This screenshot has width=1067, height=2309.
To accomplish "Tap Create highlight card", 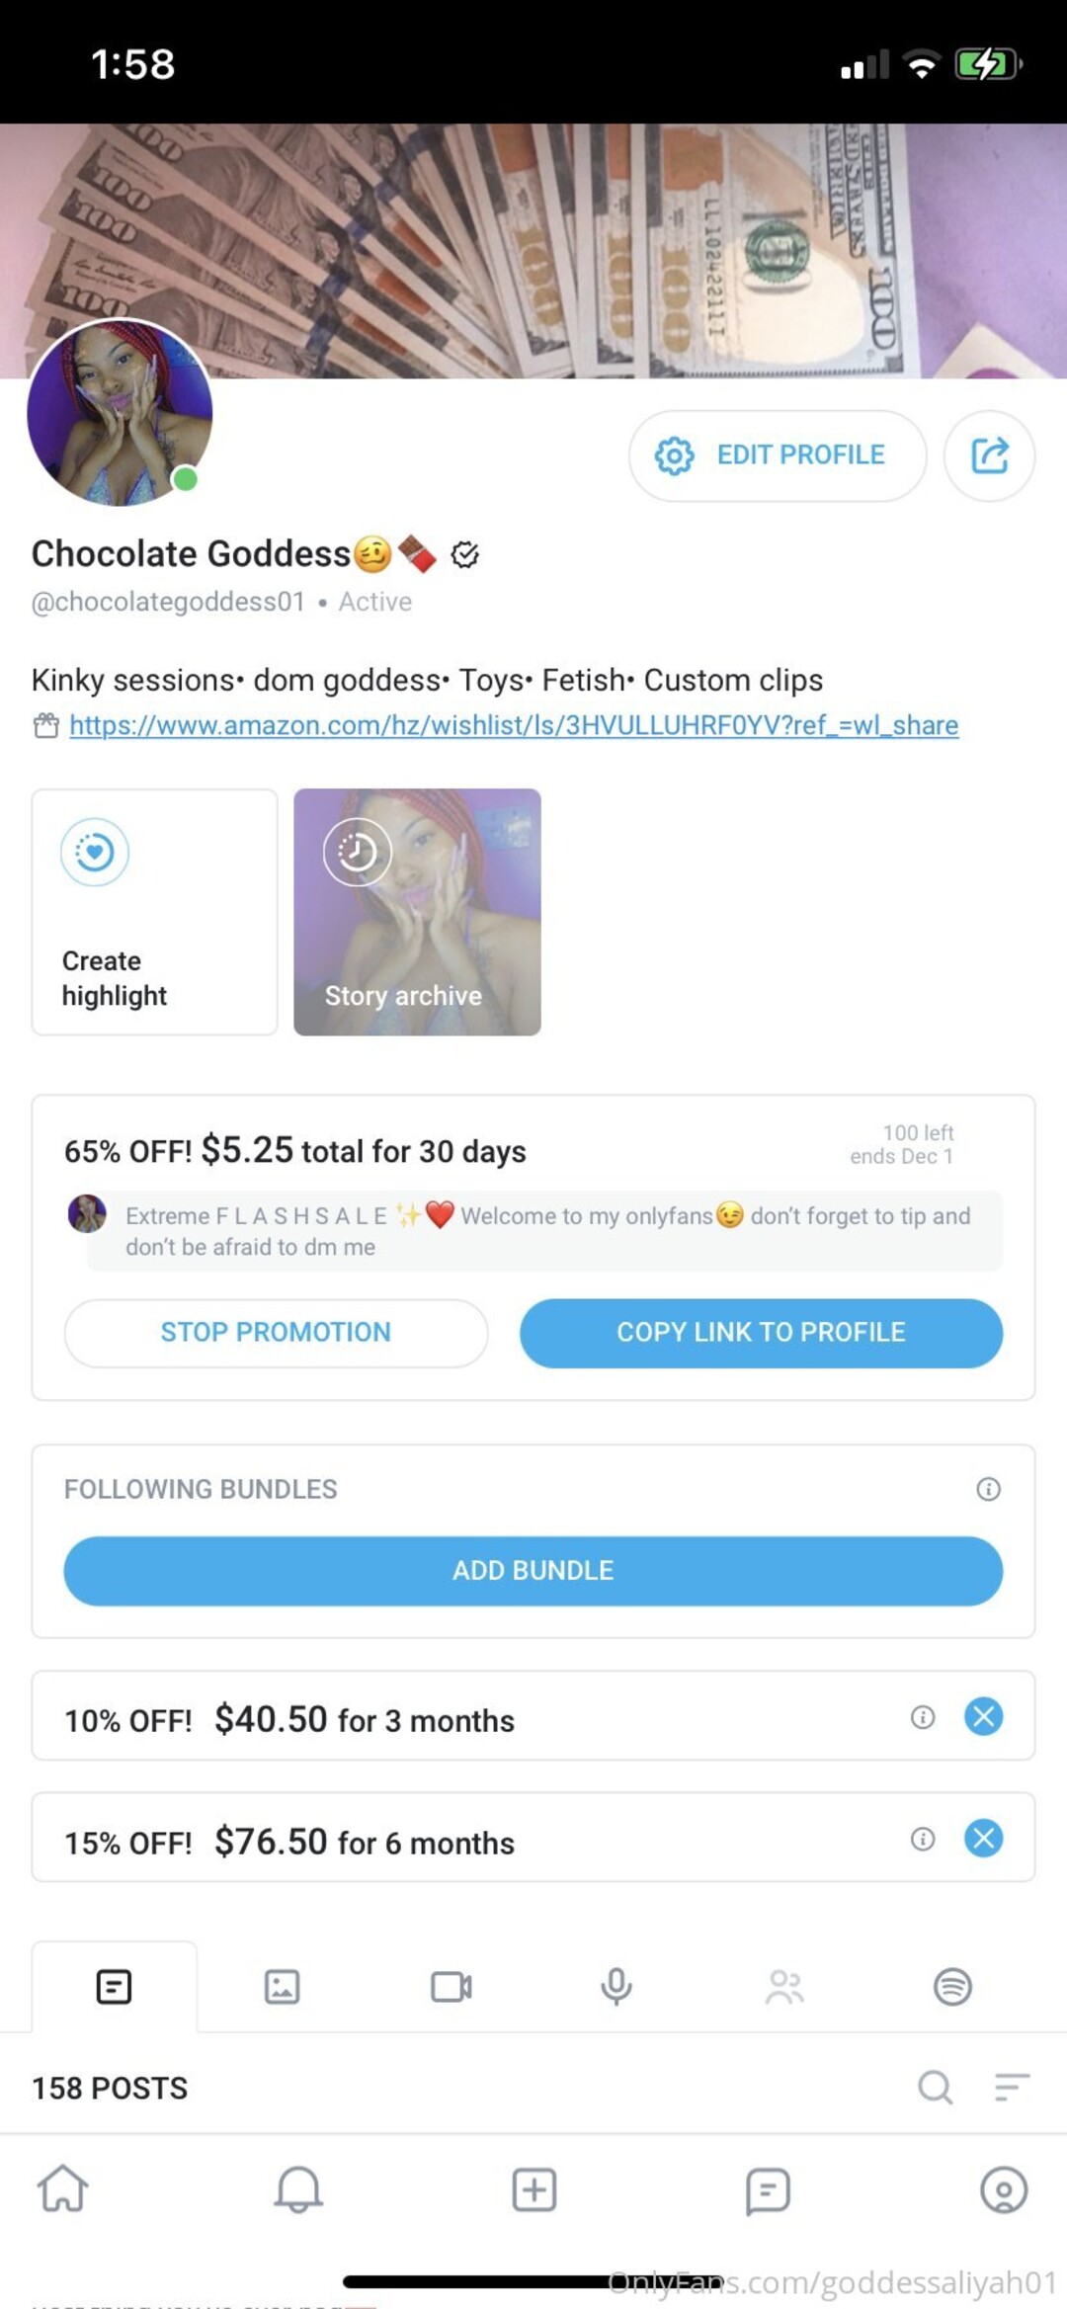I will coord(154,911).
